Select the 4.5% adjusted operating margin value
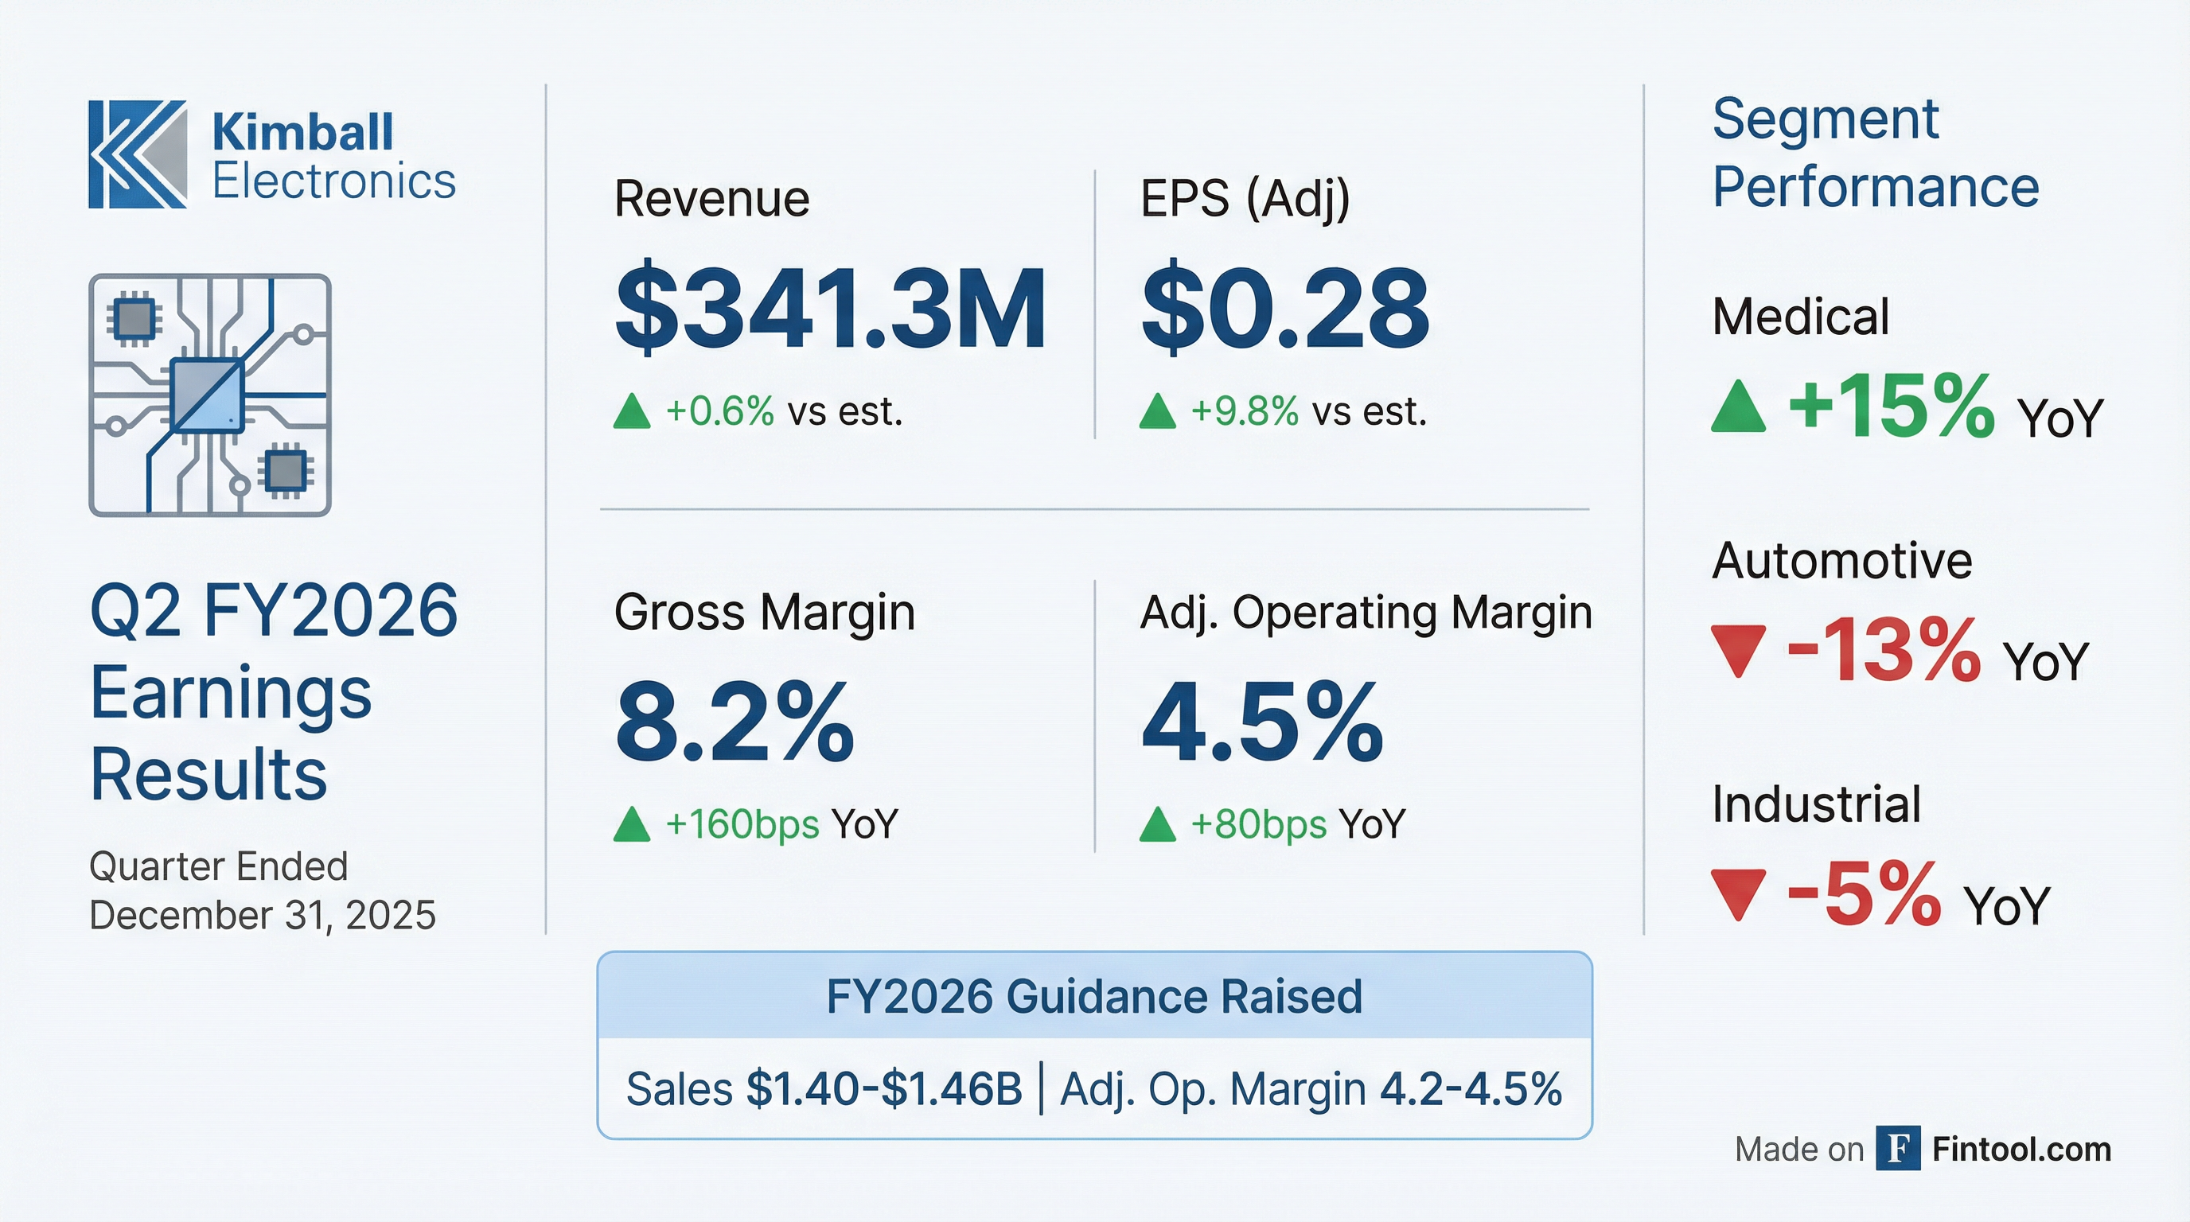Viewport: 2190px width, 1222px height. coord(1262,722)
